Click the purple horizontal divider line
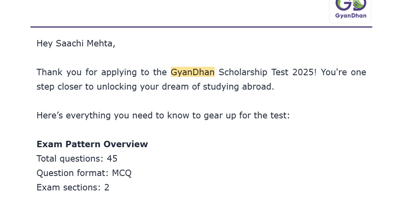Viewport: 418px width, 210px height. (201, 27)
